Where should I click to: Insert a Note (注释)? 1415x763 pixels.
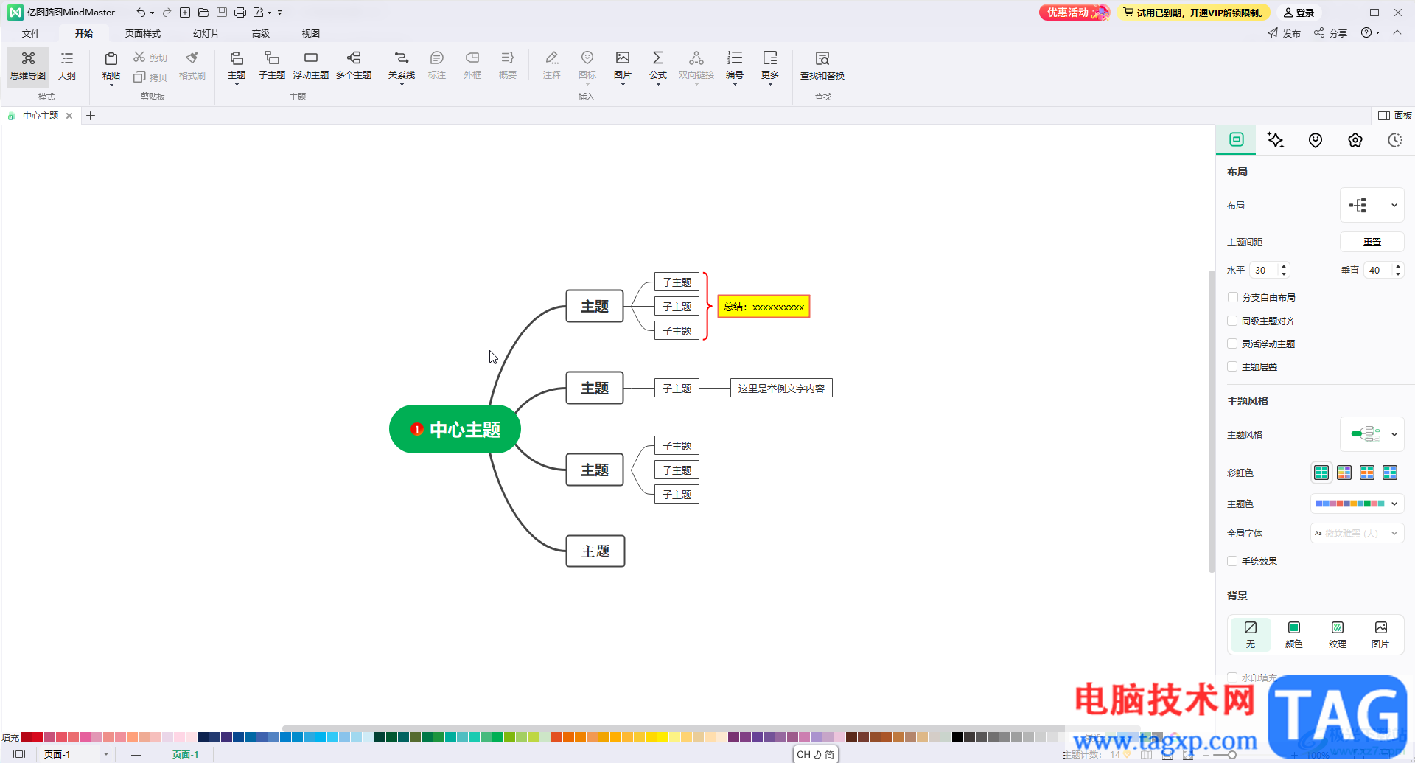click(552, 66)
